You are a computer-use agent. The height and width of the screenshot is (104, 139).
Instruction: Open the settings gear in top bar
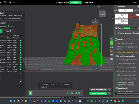coord(10,2)
